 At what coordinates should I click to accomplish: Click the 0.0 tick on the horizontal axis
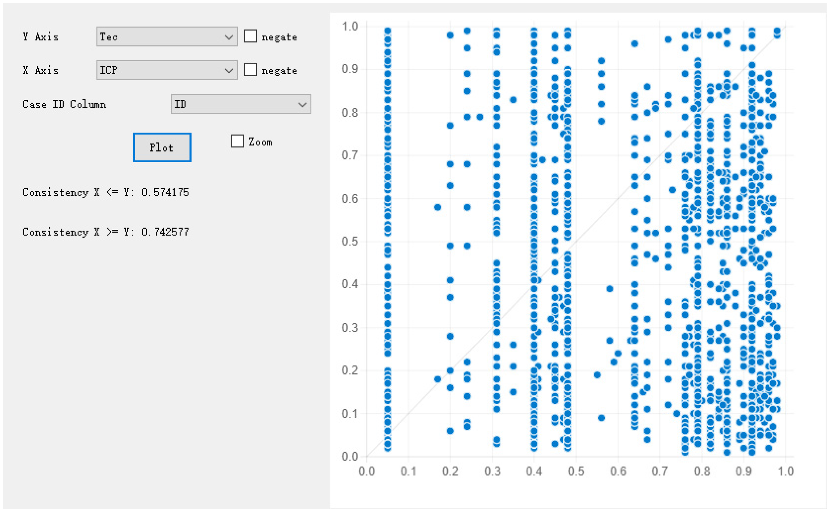click(367, 471)
